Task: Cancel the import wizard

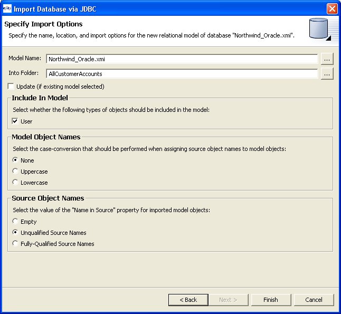Action: click(314, 300)
